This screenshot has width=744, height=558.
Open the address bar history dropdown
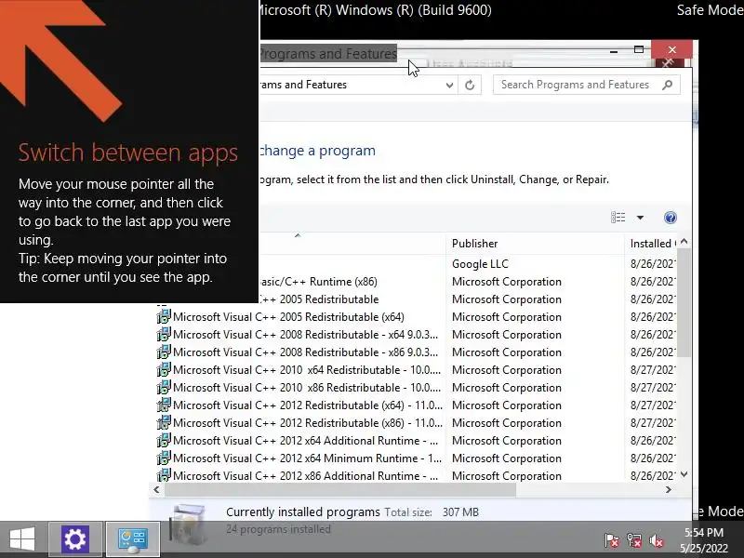(x=449, y=85)
